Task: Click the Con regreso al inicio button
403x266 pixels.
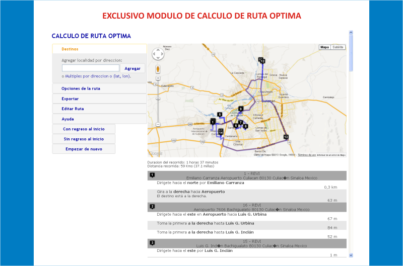Action: point(84,129)
